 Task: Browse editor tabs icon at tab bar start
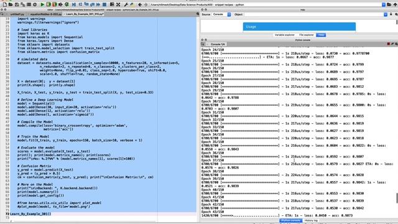(x=2, y=14)
